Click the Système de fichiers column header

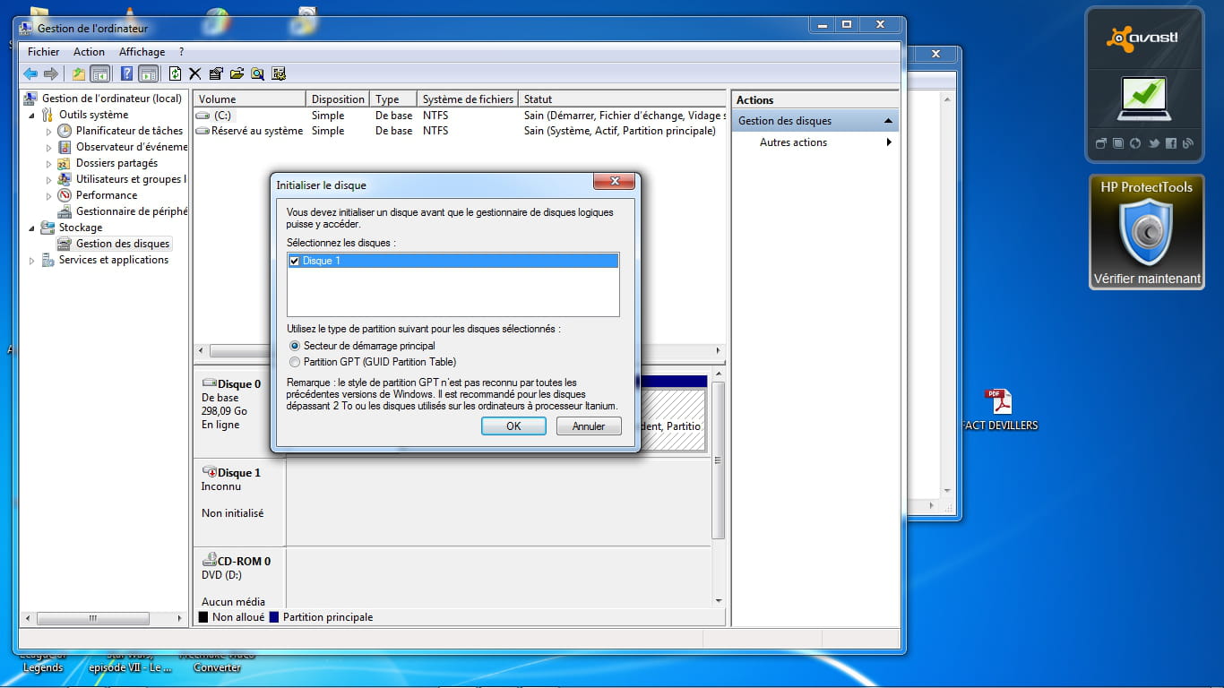[x=468, y=99]
